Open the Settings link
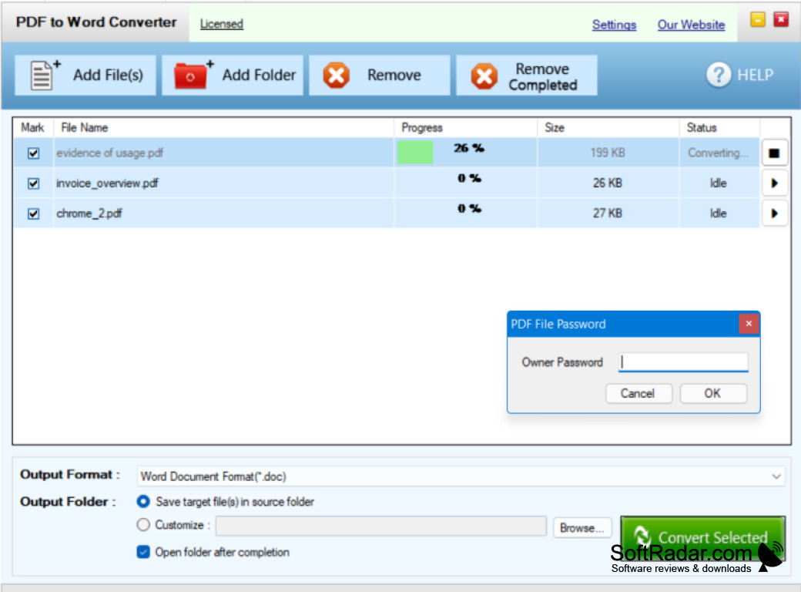The height and width of the screenshot is (592, 801). tap(614, 24)
